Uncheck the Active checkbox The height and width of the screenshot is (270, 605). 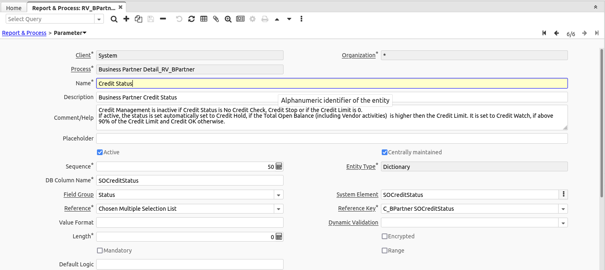(x=100, y=152)
